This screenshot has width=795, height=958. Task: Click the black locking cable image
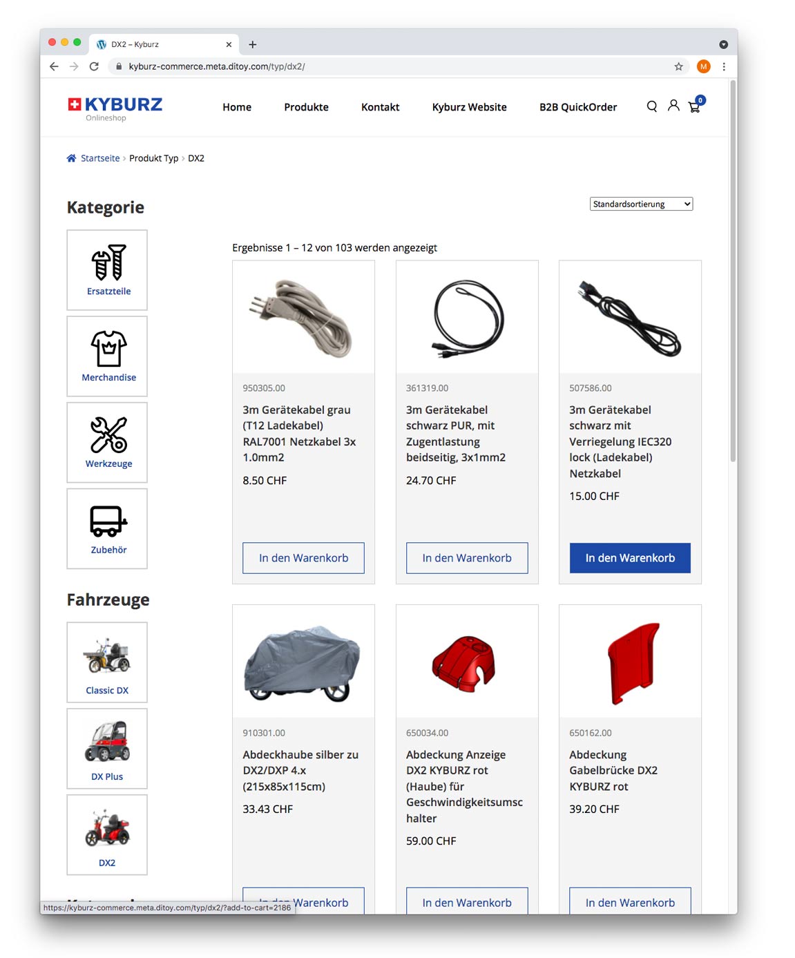(x=630, y=317)
